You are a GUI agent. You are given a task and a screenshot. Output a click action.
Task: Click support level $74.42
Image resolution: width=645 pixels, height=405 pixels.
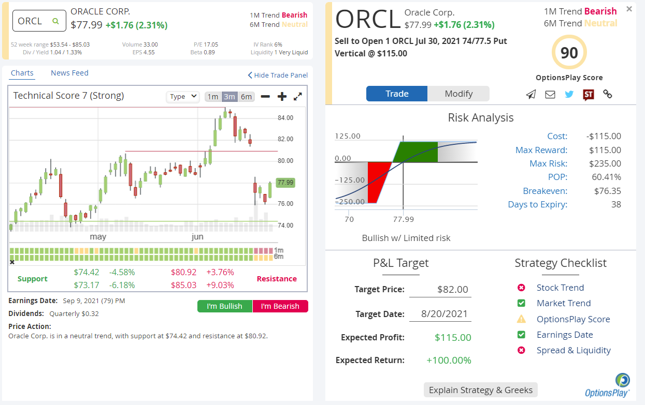(x=87, y=272)
